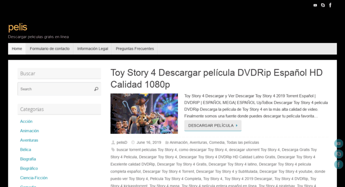Open Preguntas Frecuentes menu item

pyautogui.click(x=135, y=49)
